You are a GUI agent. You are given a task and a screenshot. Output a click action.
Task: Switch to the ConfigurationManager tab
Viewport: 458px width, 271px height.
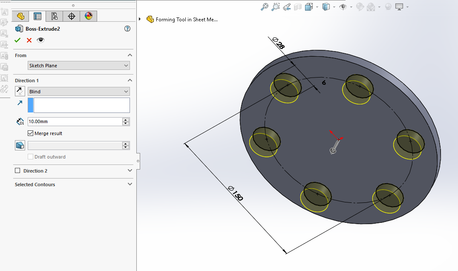coord(54,16)
